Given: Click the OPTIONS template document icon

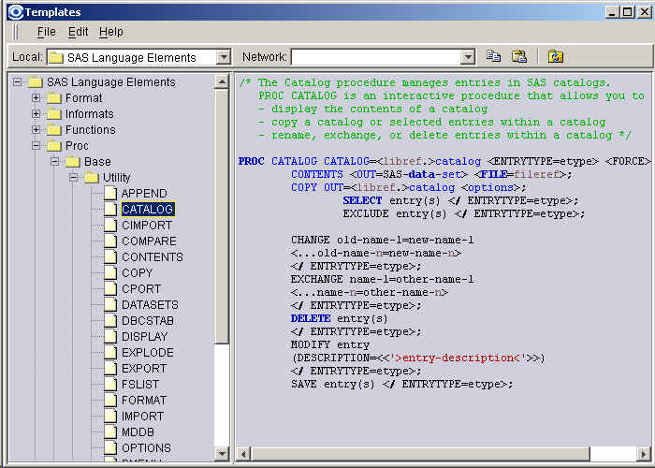Looking at the screenshot, I should pos(110,447).
